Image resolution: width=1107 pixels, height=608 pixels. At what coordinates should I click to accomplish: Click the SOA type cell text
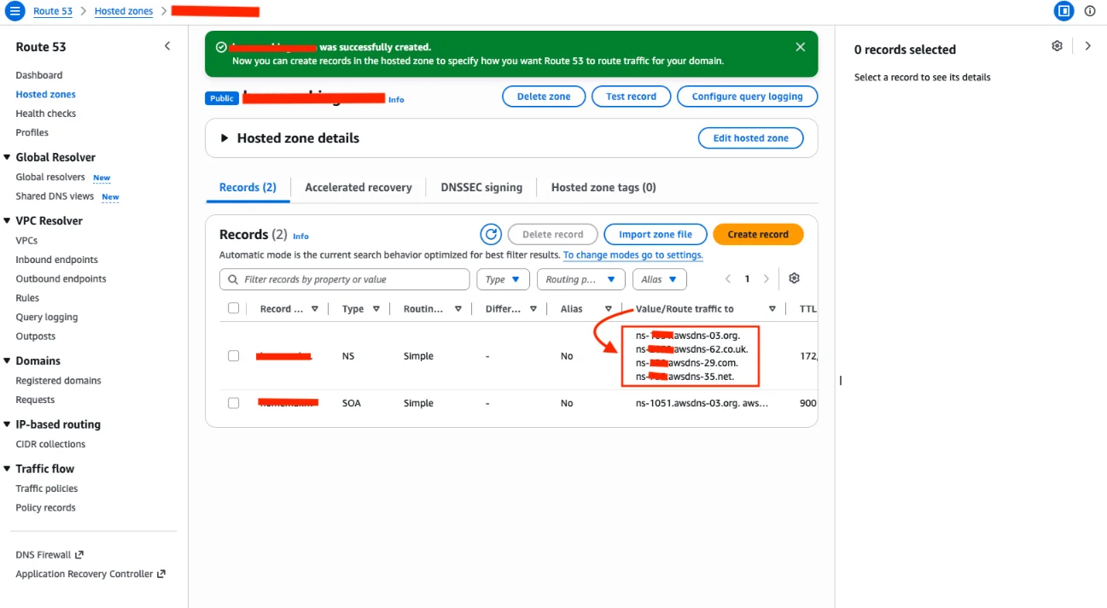click(x=352, y=403)
